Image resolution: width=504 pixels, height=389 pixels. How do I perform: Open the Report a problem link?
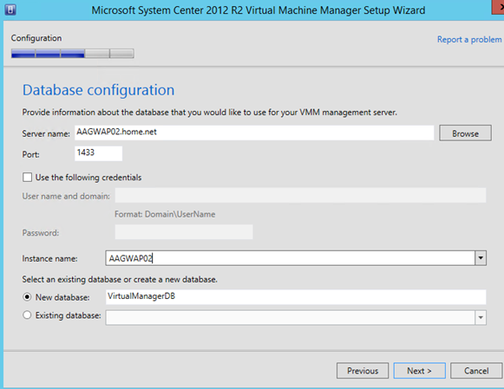coord(469,40)
